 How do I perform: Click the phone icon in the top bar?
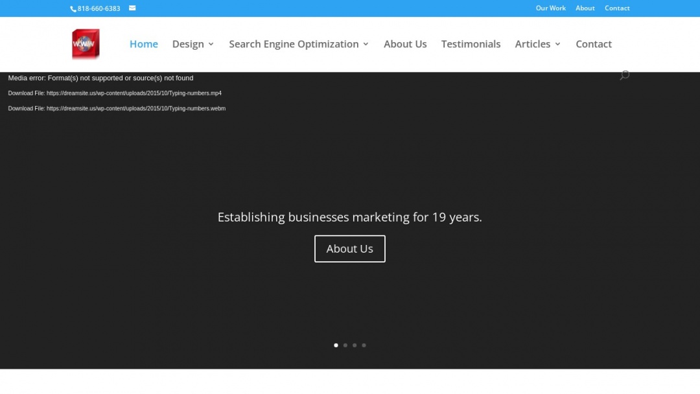click(73, 8)
